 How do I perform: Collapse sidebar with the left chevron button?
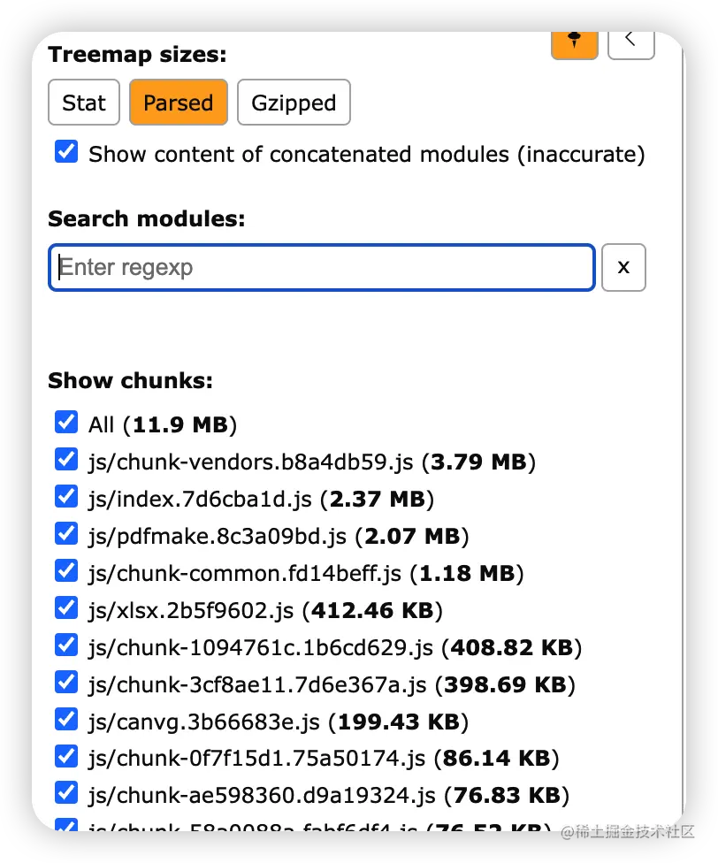pyautogui.click(x=630, y=42)
